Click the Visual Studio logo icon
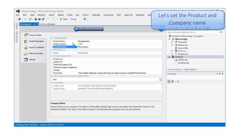Screen dimensions: 241x135 (x=18, y=11)
